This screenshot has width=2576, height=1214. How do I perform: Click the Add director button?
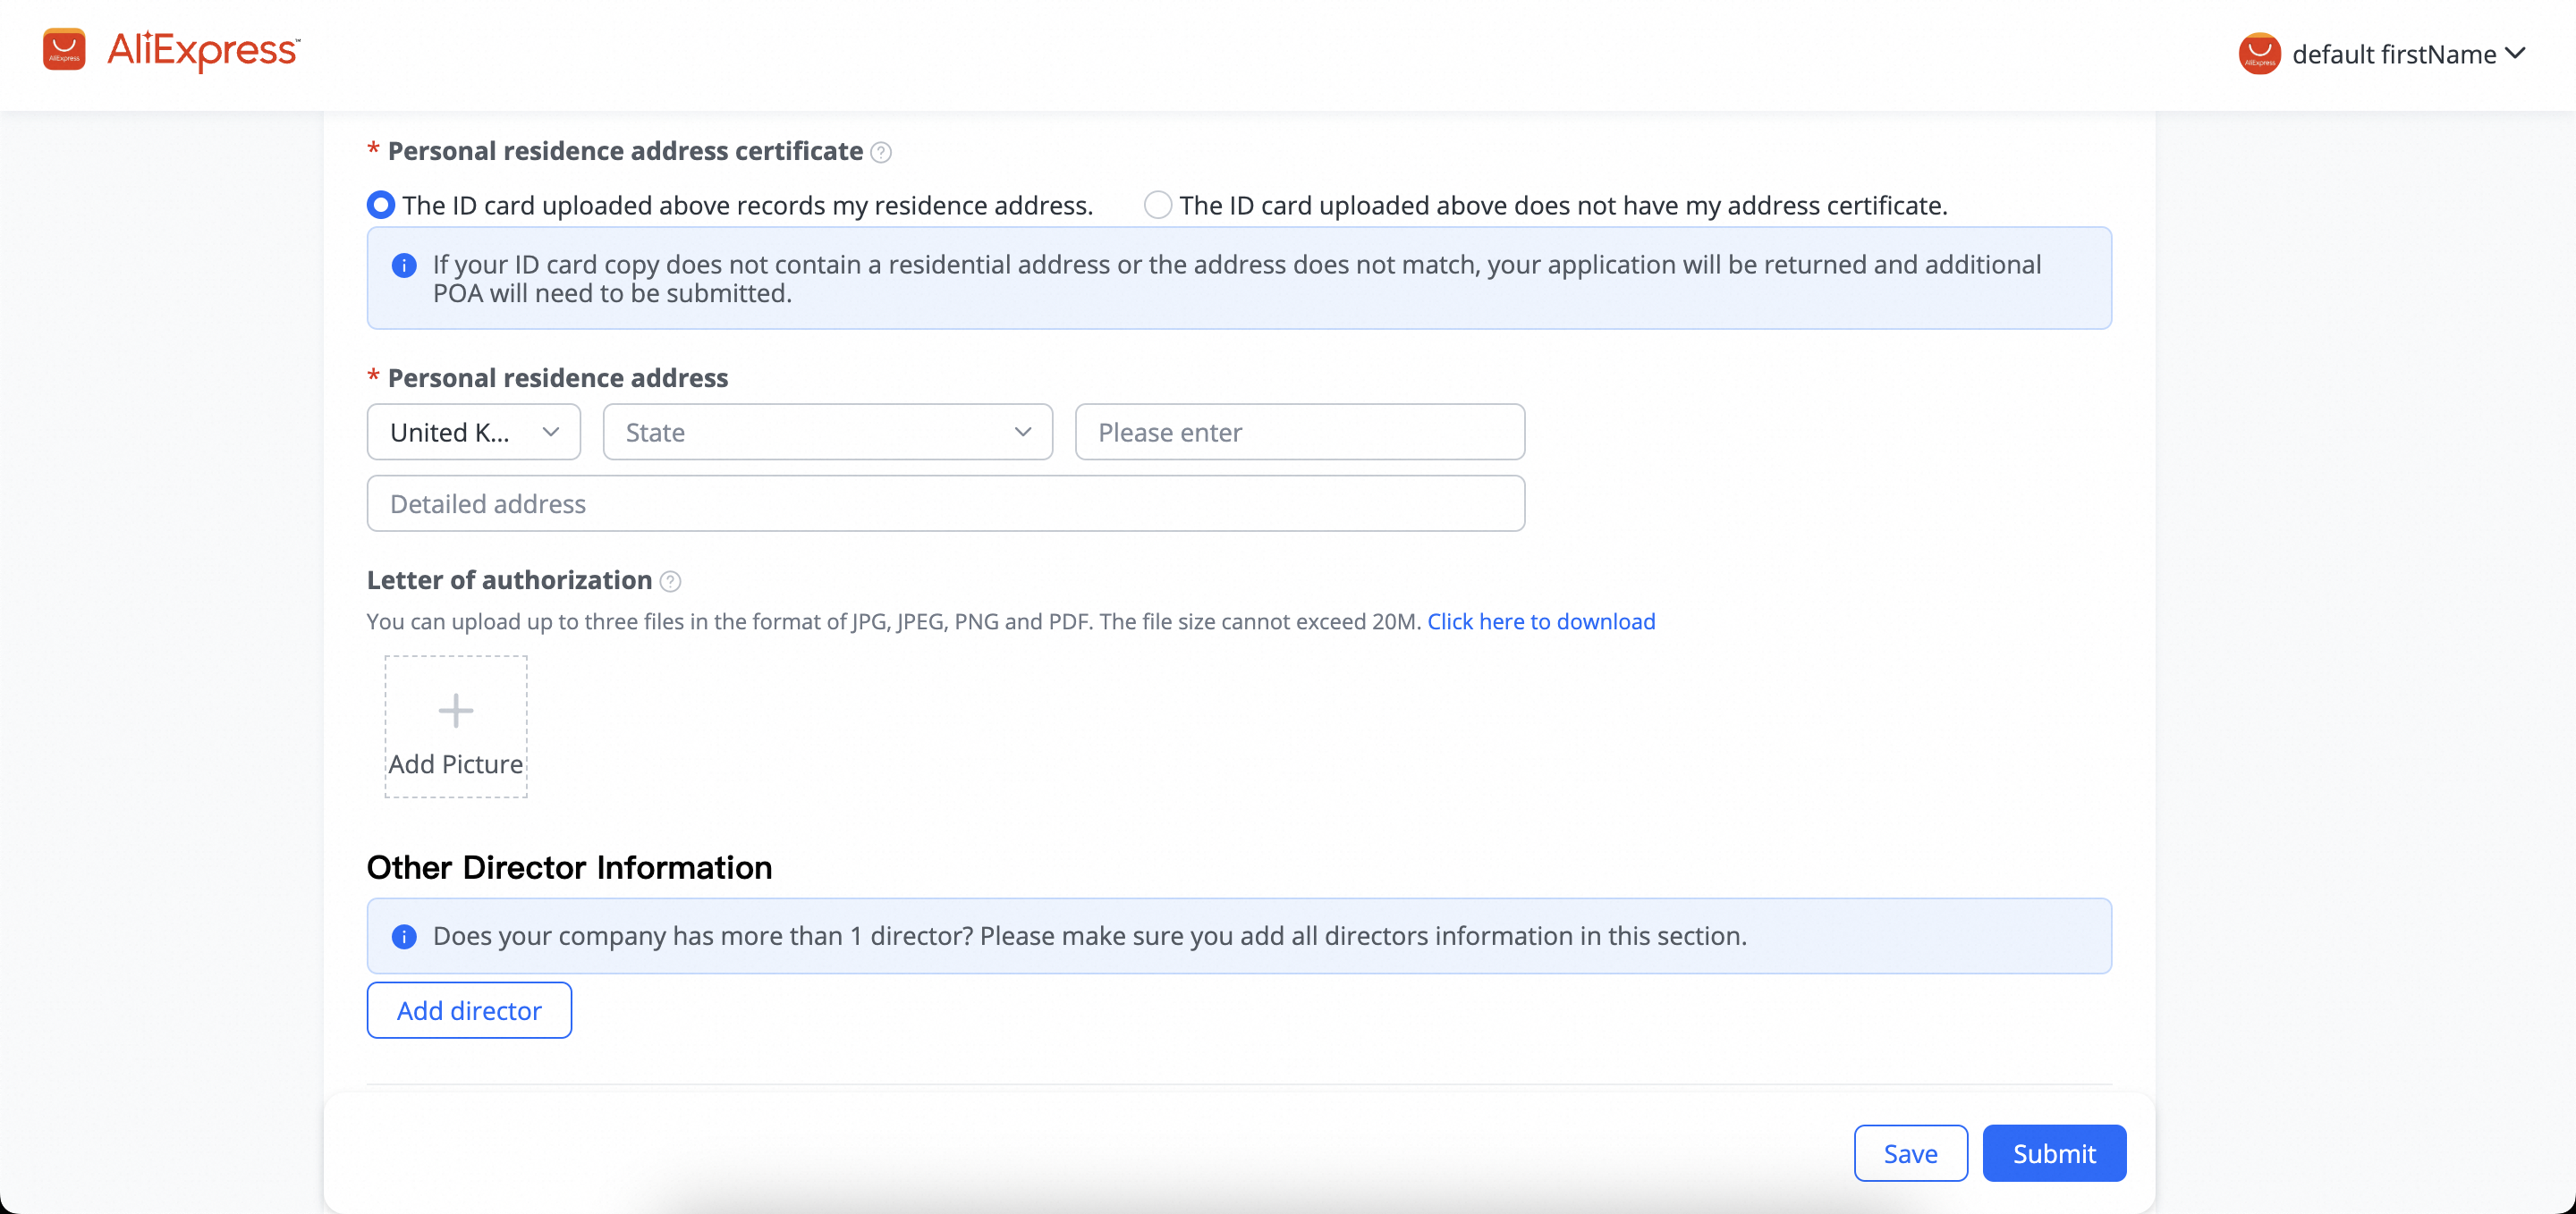[x=469, y=1010]
